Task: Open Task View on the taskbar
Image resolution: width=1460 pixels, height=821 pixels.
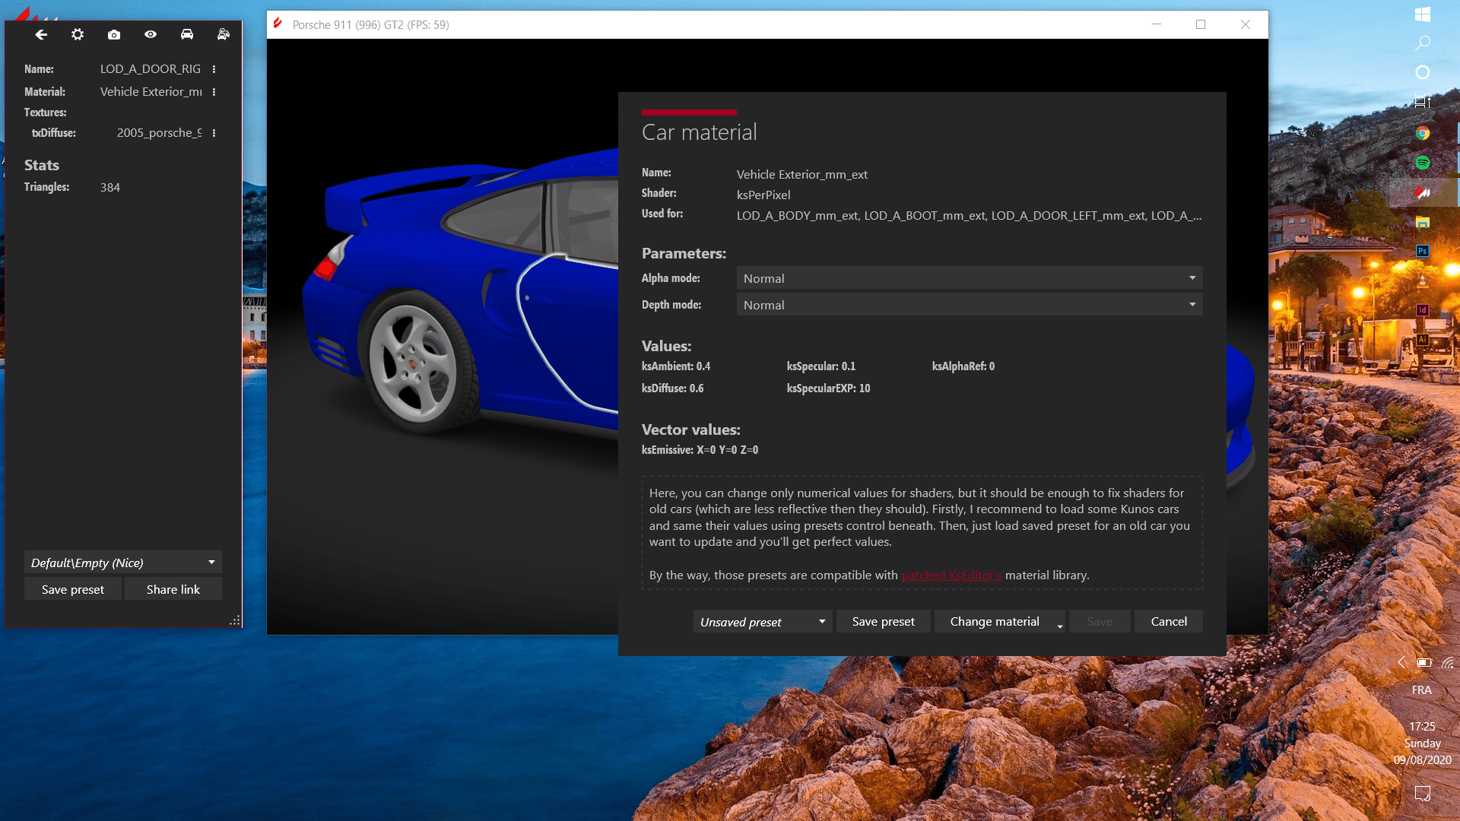Action: coord(1423,102)
